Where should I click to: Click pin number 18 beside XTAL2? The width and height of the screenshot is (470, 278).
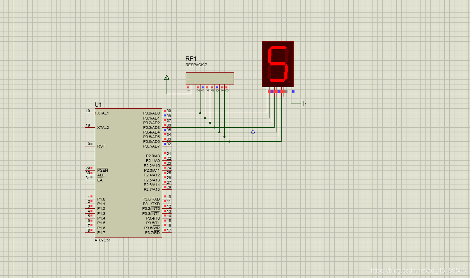(88, 125)
